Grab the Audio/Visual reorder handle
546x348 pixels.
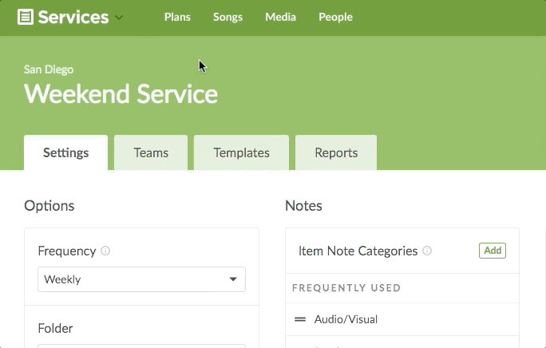pyautogui.click(x=300, y=319)
